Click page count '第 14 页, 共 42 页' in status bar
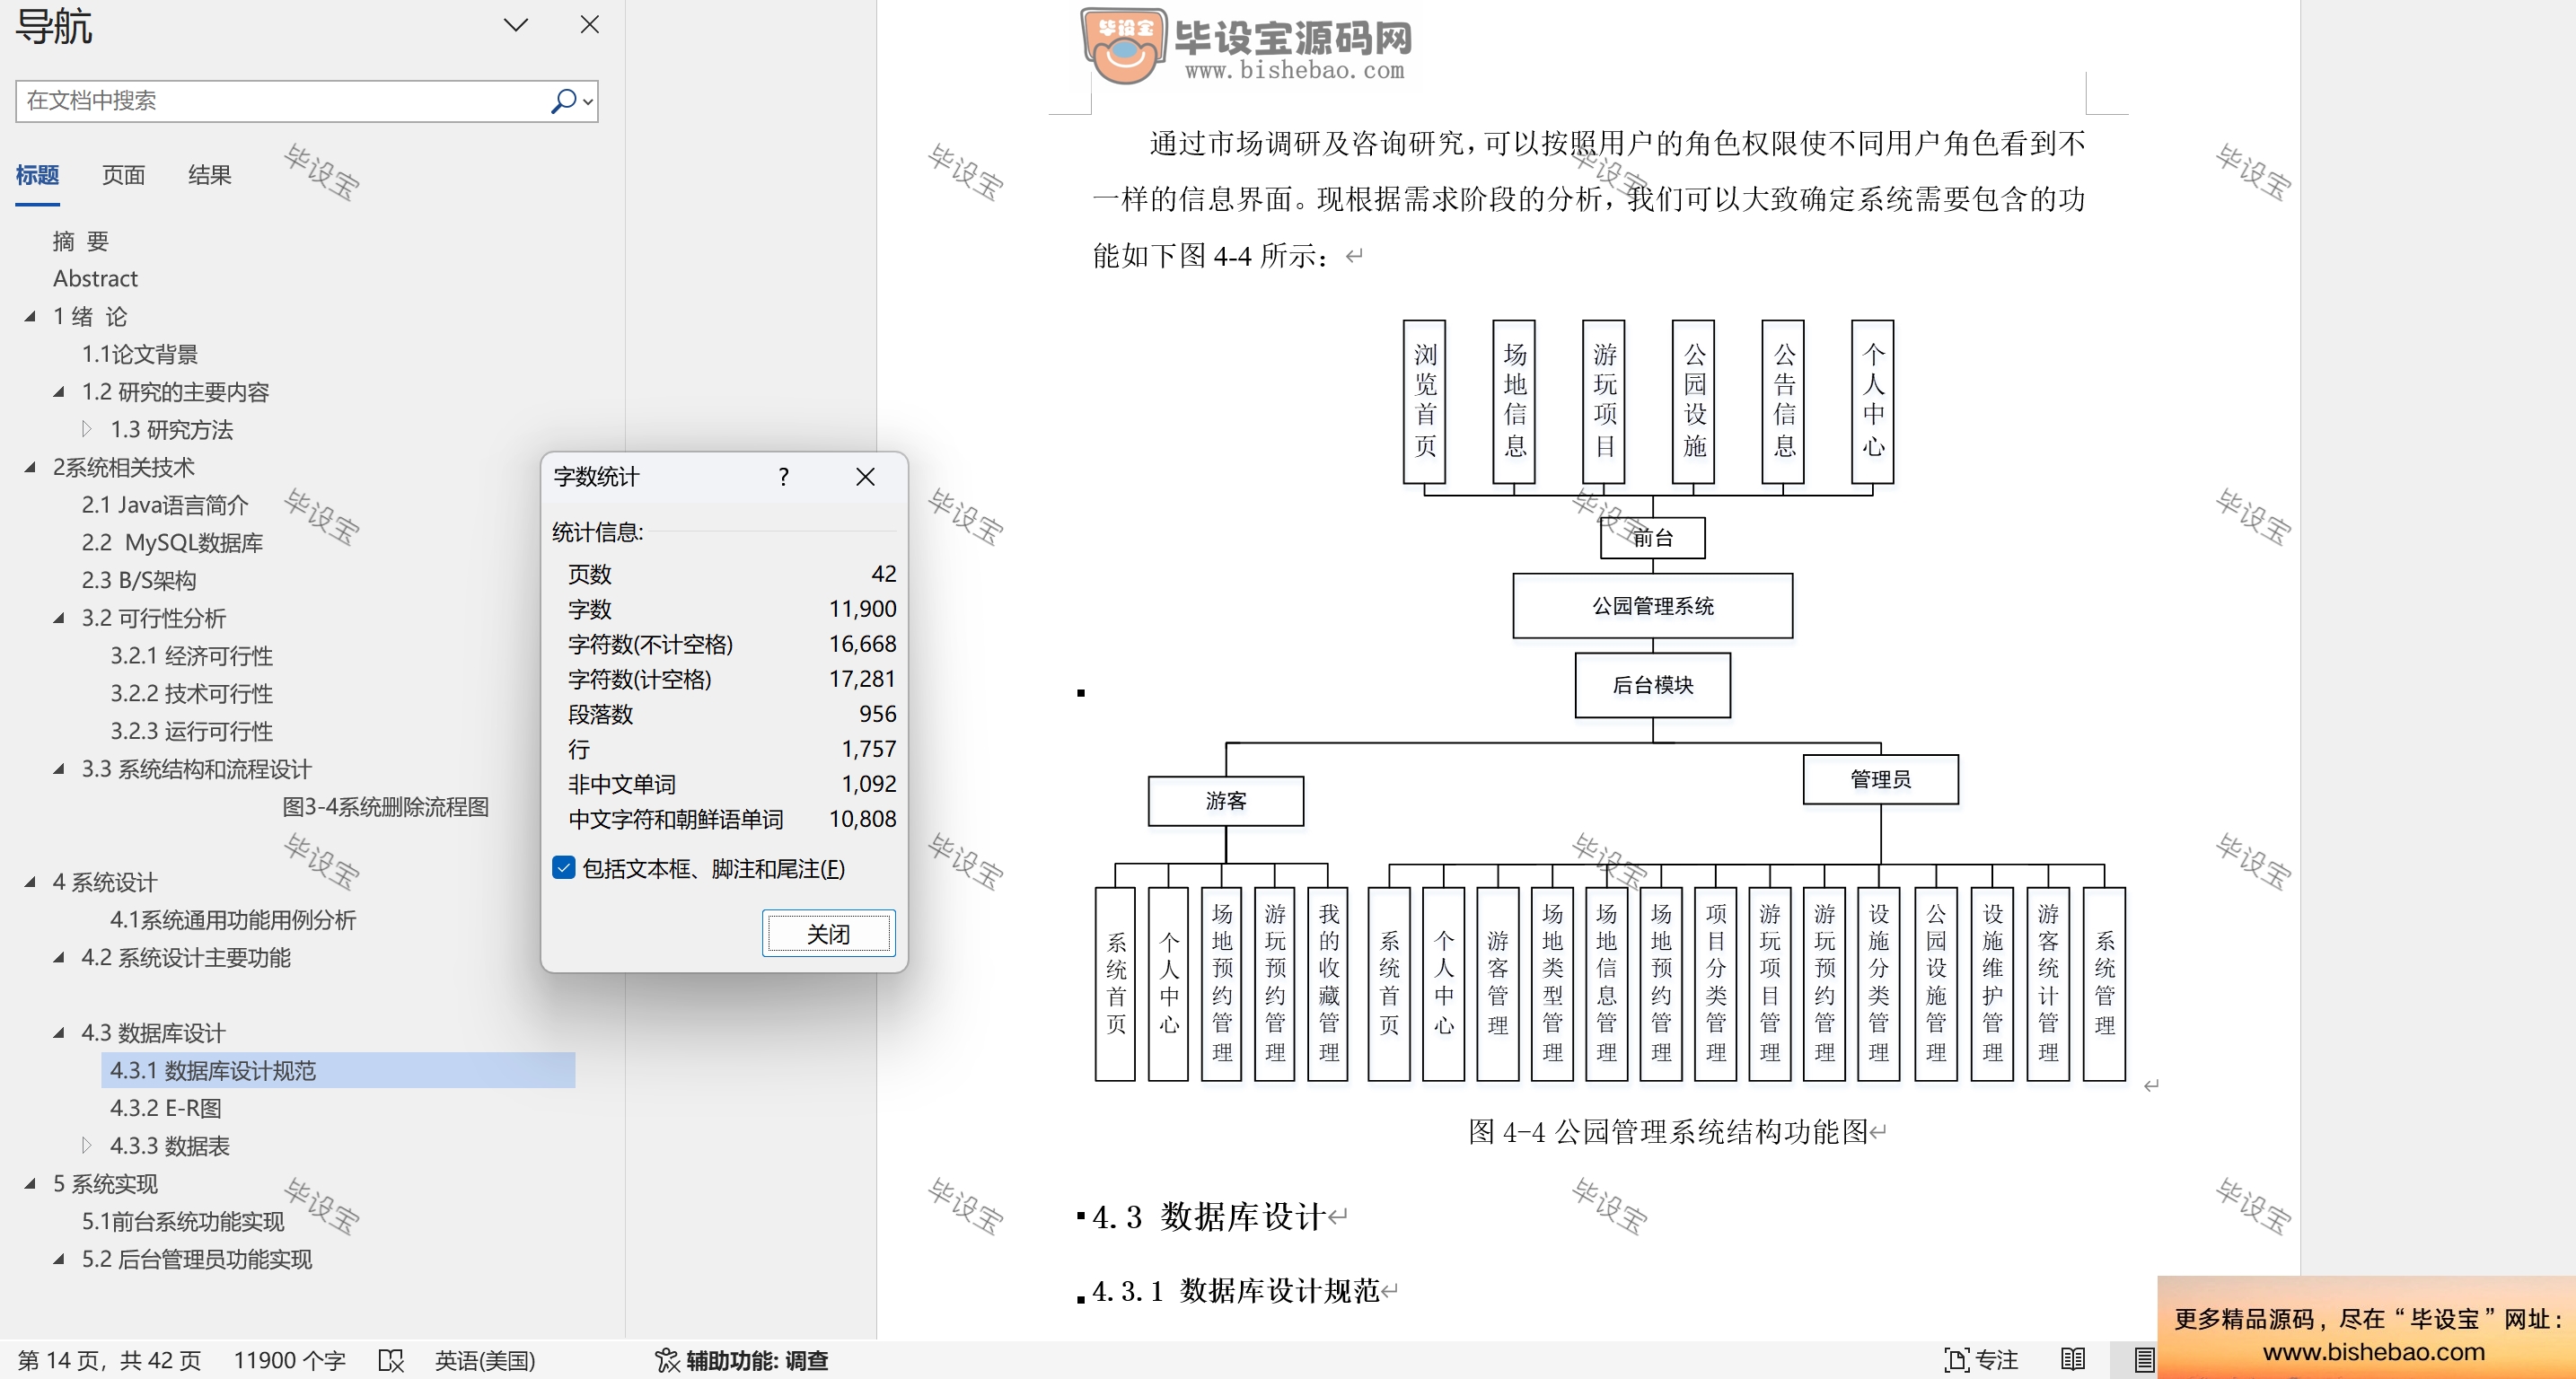 tap(110, 1360)
